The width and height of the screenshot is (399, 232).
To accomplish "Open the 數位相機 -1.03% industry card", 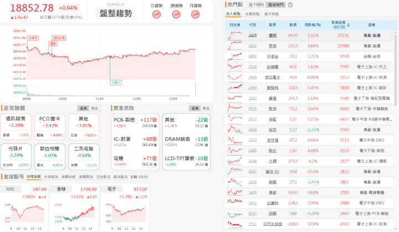I will 50,157.
